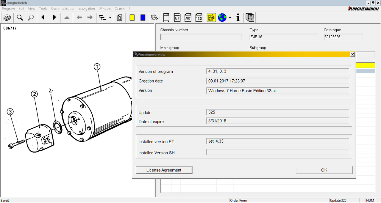Open the Window menu
Screen dimensions: 381x203
[x=105, y=9]
